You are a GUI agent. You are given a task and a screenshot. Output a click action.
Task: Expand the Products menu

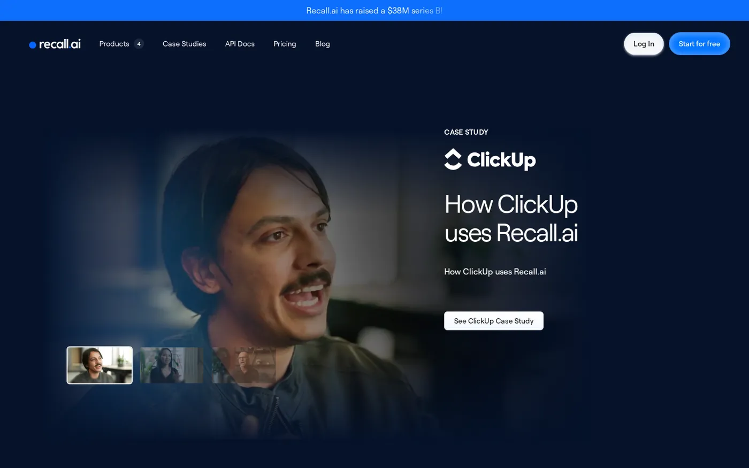coord(121,44)
